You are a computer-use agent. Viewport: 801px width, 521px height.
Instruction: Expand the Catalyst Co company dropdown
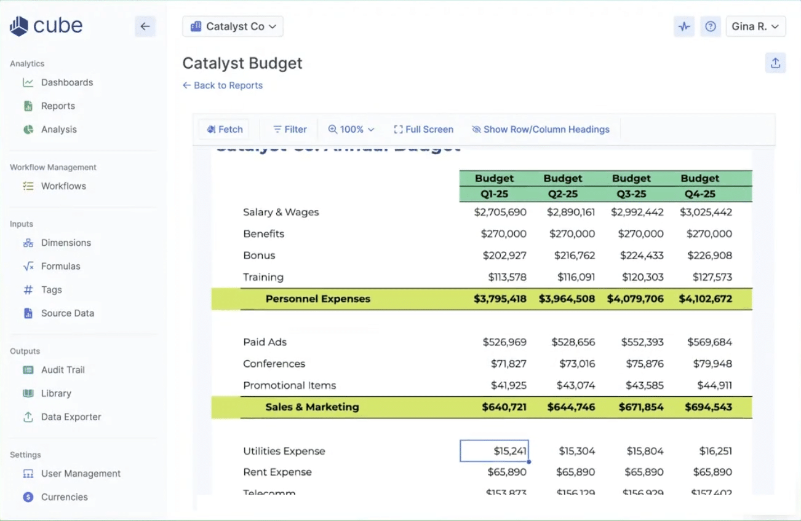point(233,26)
